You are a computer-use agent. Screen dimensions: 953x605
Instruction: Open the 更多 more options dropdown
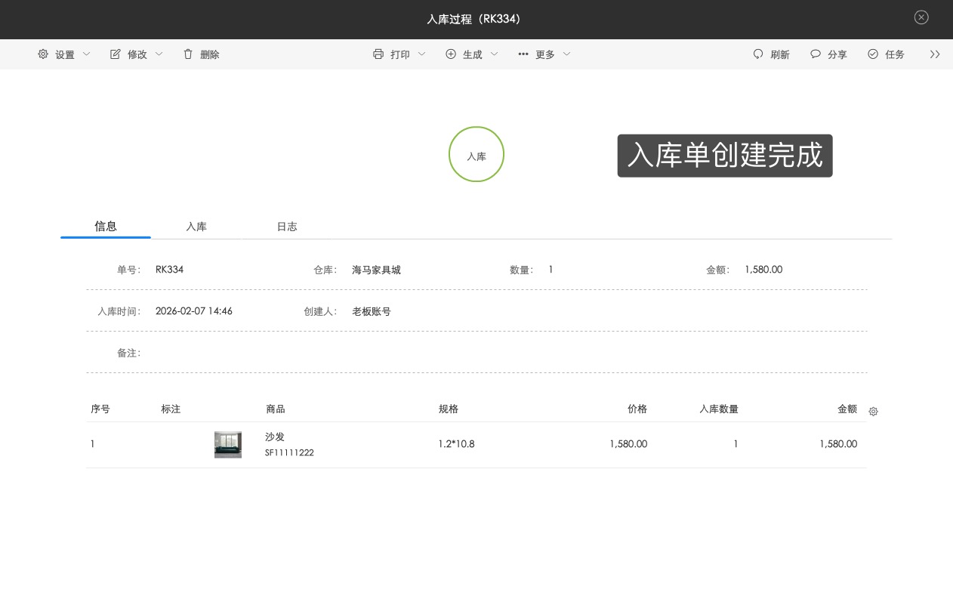pyautogui.click(x=544, y=54)
